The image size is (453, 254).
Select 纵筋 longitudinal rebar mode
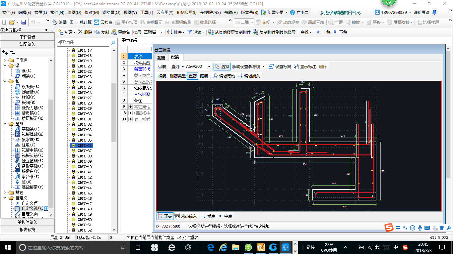pyautogui.click(x=162, y=66)
